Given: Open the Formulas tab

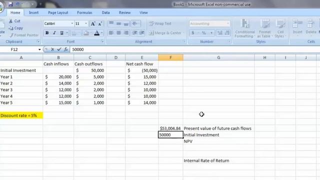Looking at the screenshot, I should coord(84,12).
